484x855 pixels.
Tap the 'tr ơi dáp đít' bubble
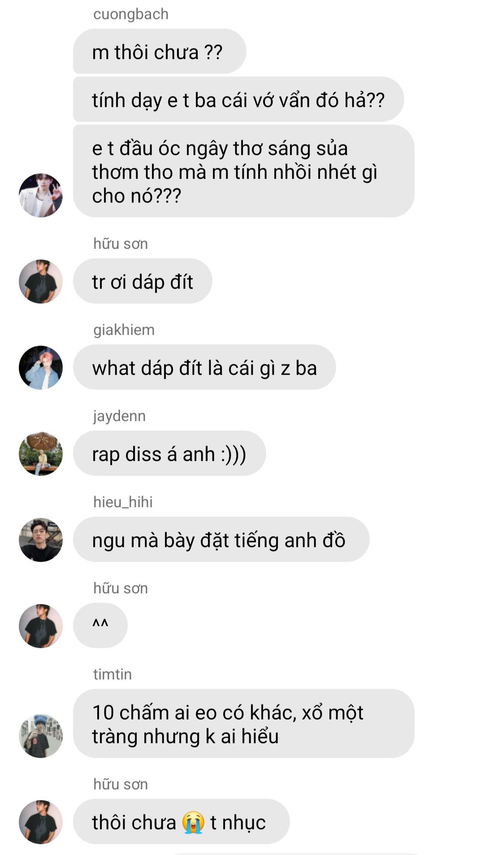point(143,281)
